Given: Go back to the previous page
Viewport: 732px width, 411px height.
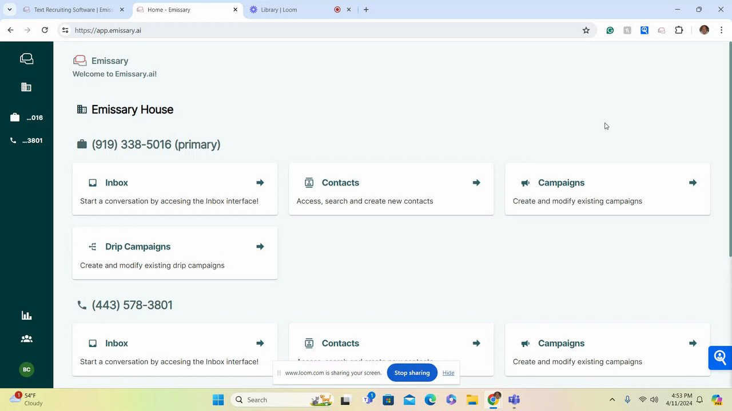Looking at the screenshot, I should (10, 30).
